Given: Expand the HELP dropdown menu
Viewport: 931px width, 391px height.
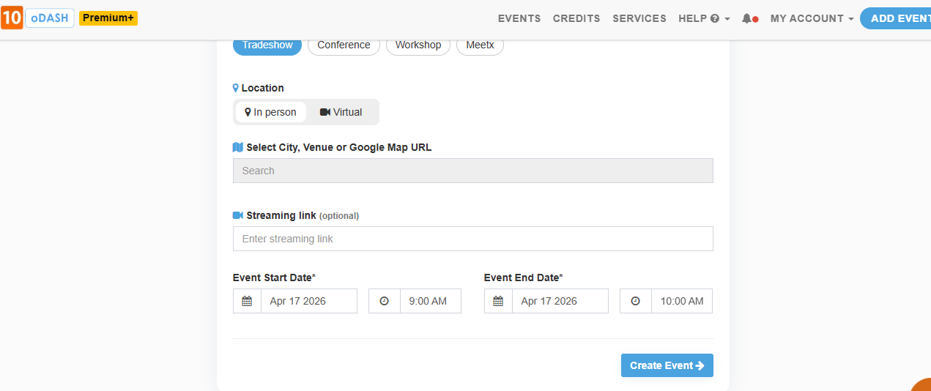Looking at the screenshot, I should tap(704, 18).
